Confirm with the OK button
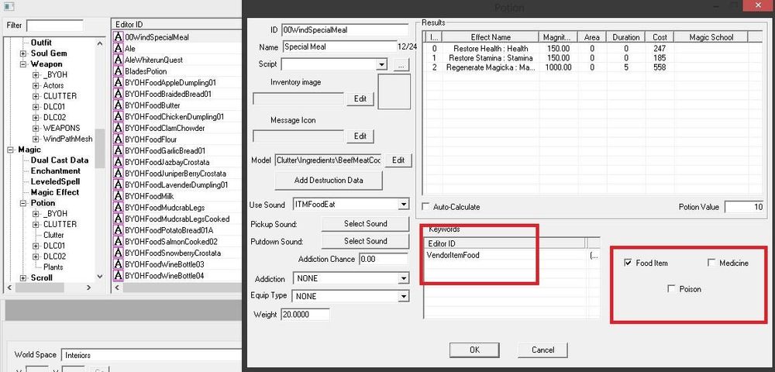 [x=474, y=350]
